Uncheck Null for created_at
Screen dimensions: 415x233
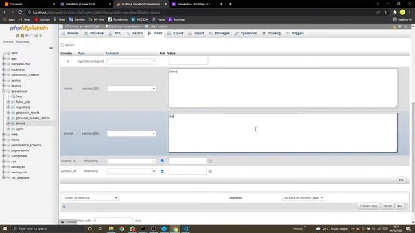[162, 161]
